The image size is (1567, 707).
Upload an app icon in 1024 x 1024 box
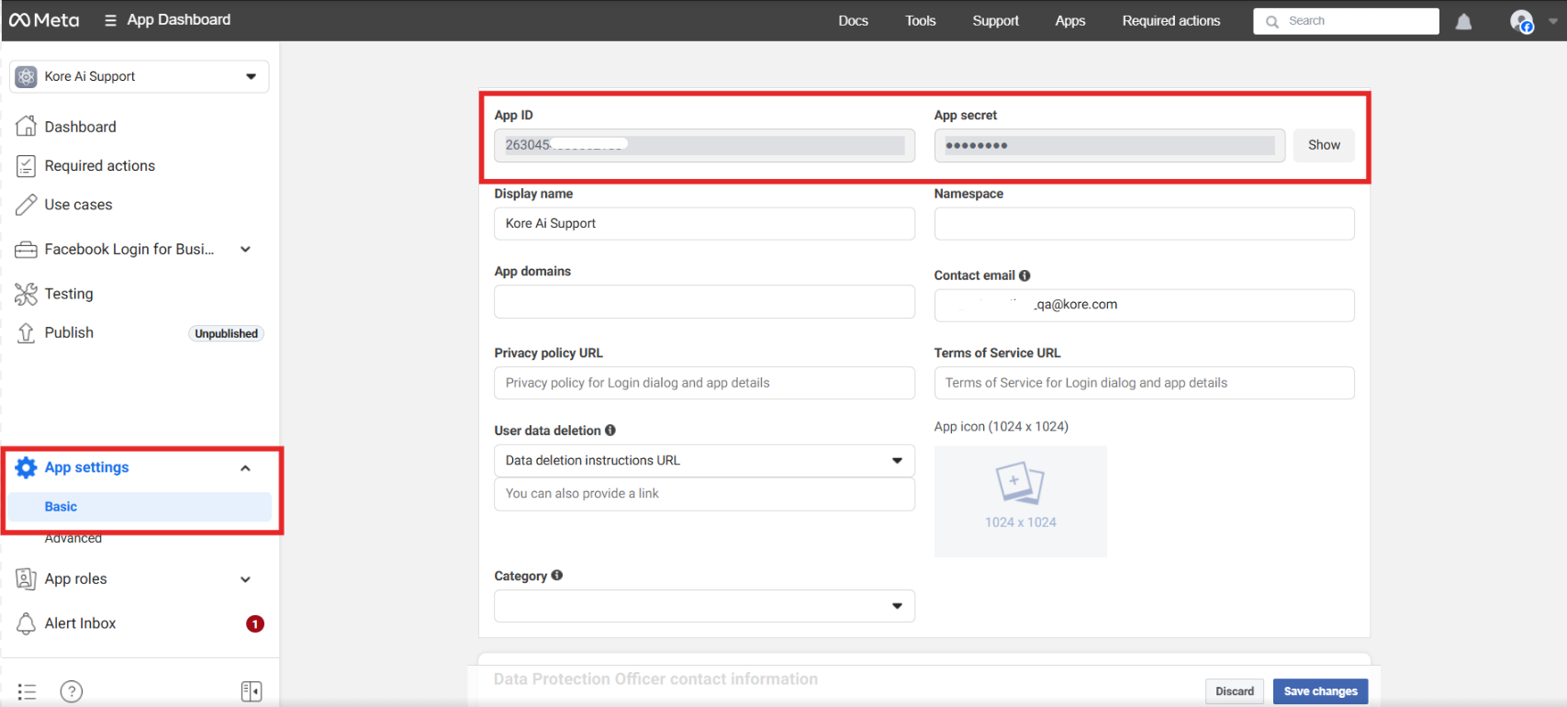click(x=1020, y=500)
